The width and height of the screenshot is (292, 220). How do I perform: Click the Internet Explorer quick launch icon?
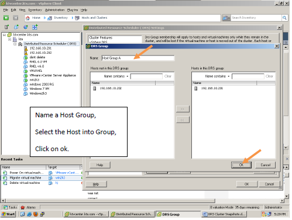(x=29, y=214)
